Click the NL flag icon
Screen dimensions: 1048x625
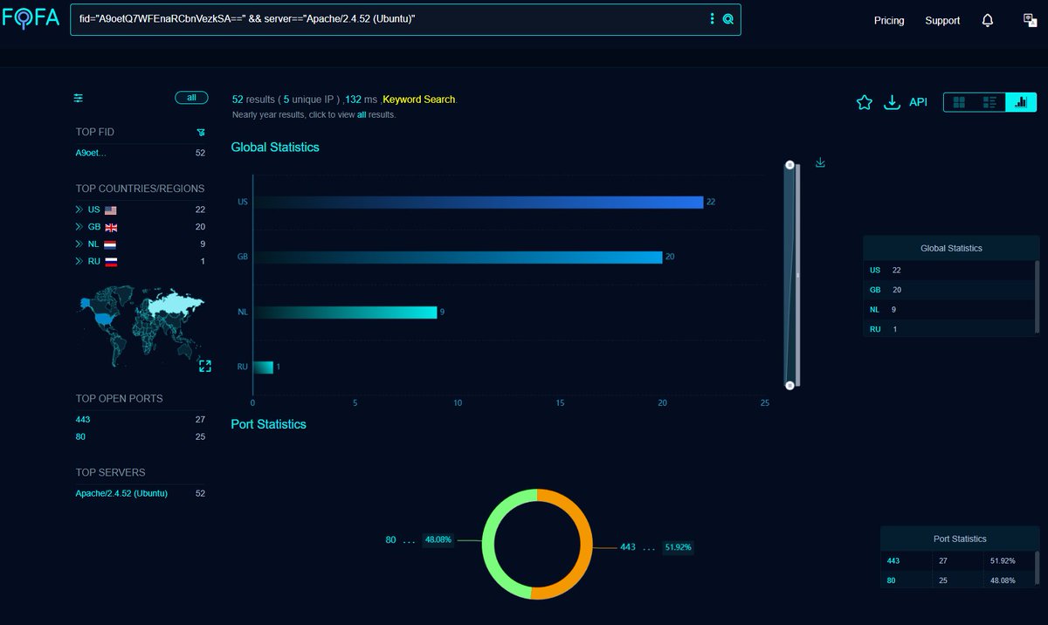click(x=110, y=244)
